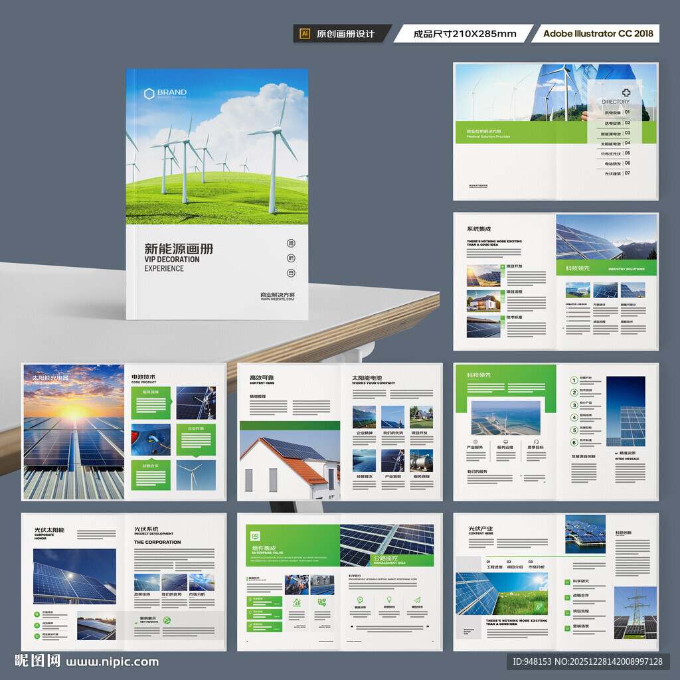This screenshot has height=680, width=680.
Task: Click the lowest circular icon on the cover
Action: [x=291, y=273]
